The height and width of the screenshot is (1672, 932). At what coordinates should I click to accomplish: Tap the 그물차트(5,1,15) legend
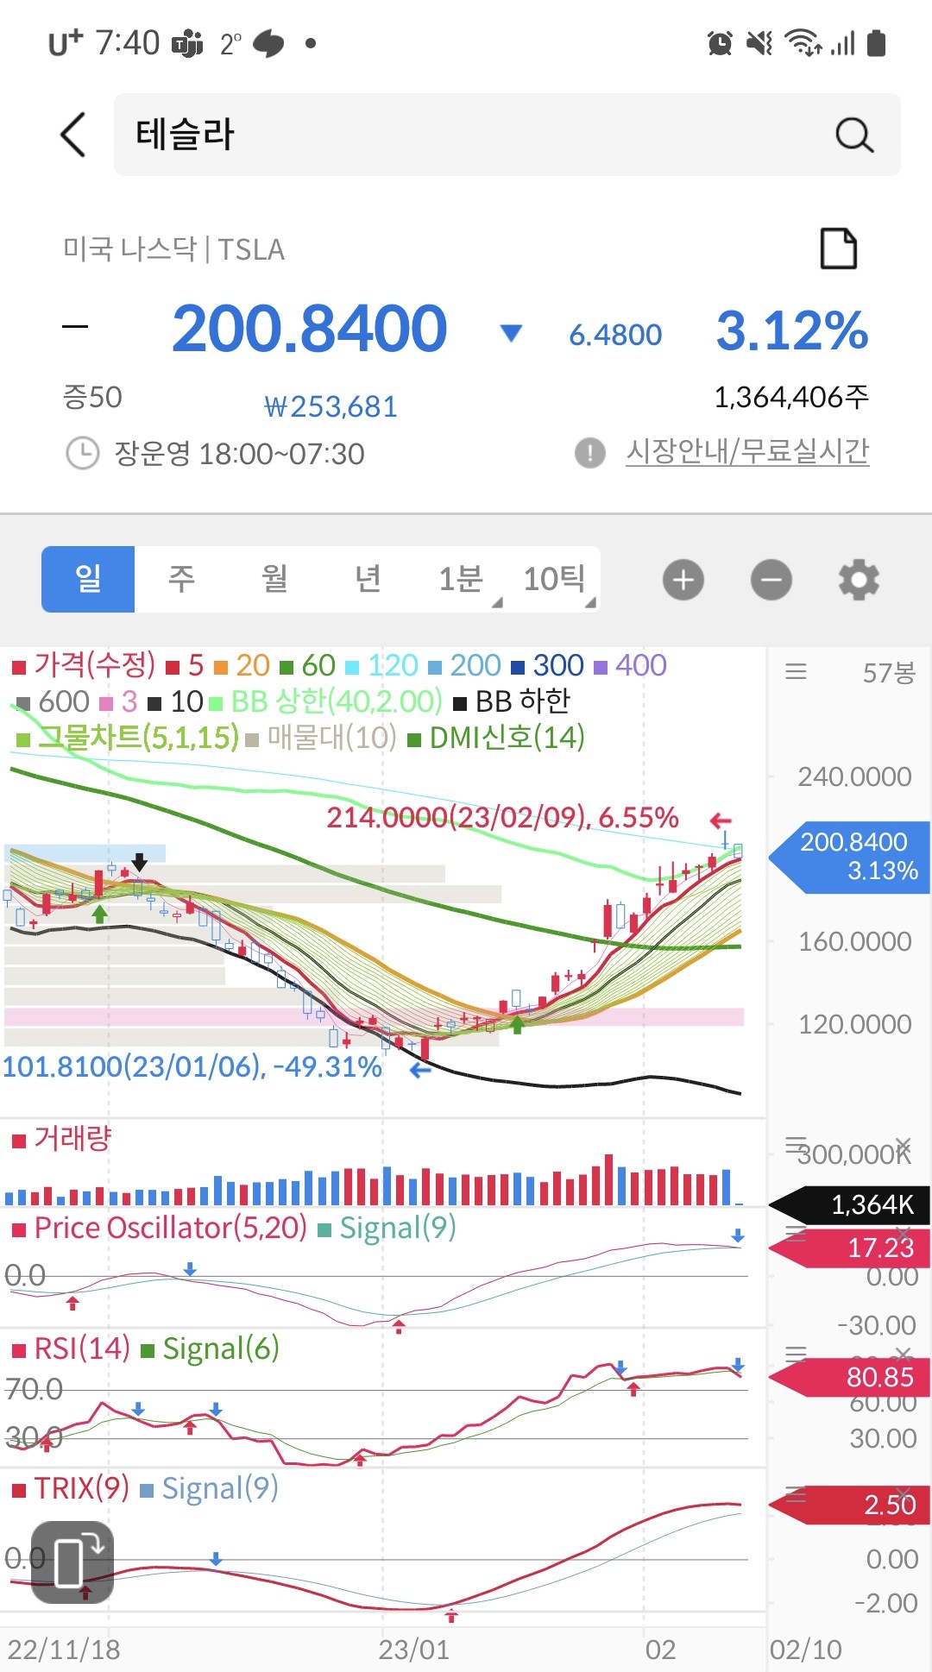[x=128, y=738]
